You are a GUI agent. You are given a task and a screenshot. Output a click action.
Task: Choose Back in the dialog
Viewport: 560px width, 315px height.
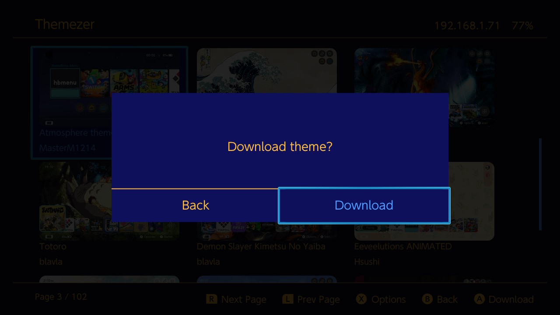[195, 206]
